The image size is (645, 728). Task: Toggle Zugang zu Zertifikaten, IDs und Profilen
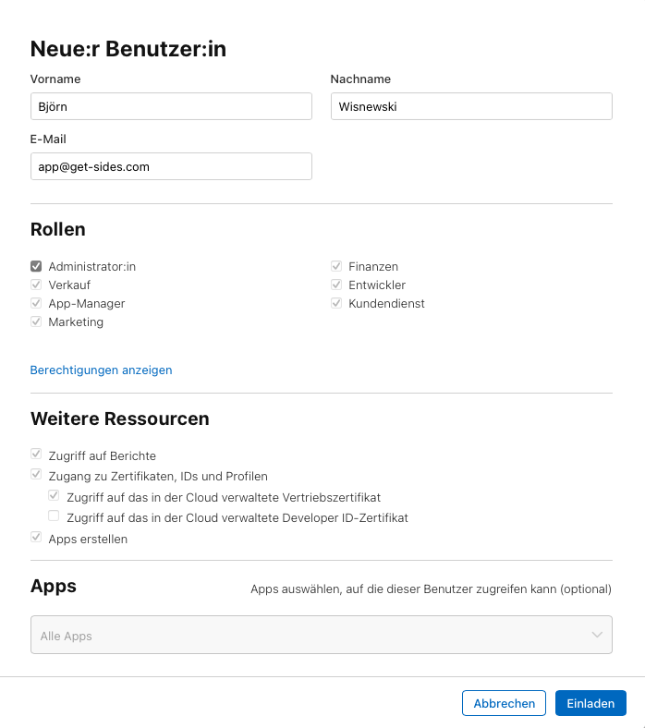tap(36, 474)
